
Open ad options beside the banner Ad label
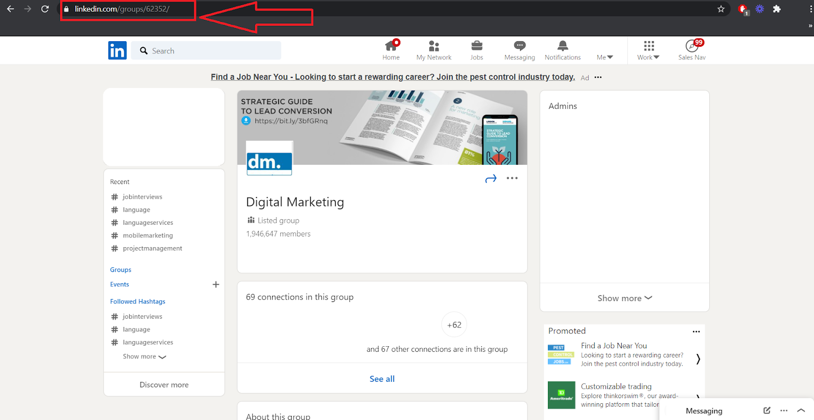598,77
